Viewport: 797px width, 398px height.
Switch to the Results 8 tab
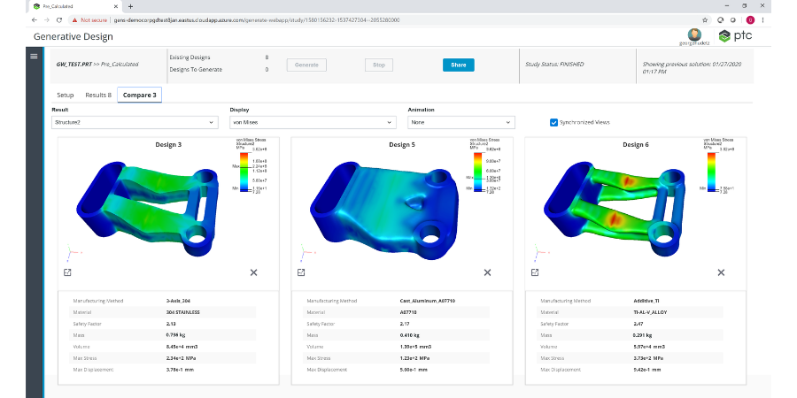point(98,95)
